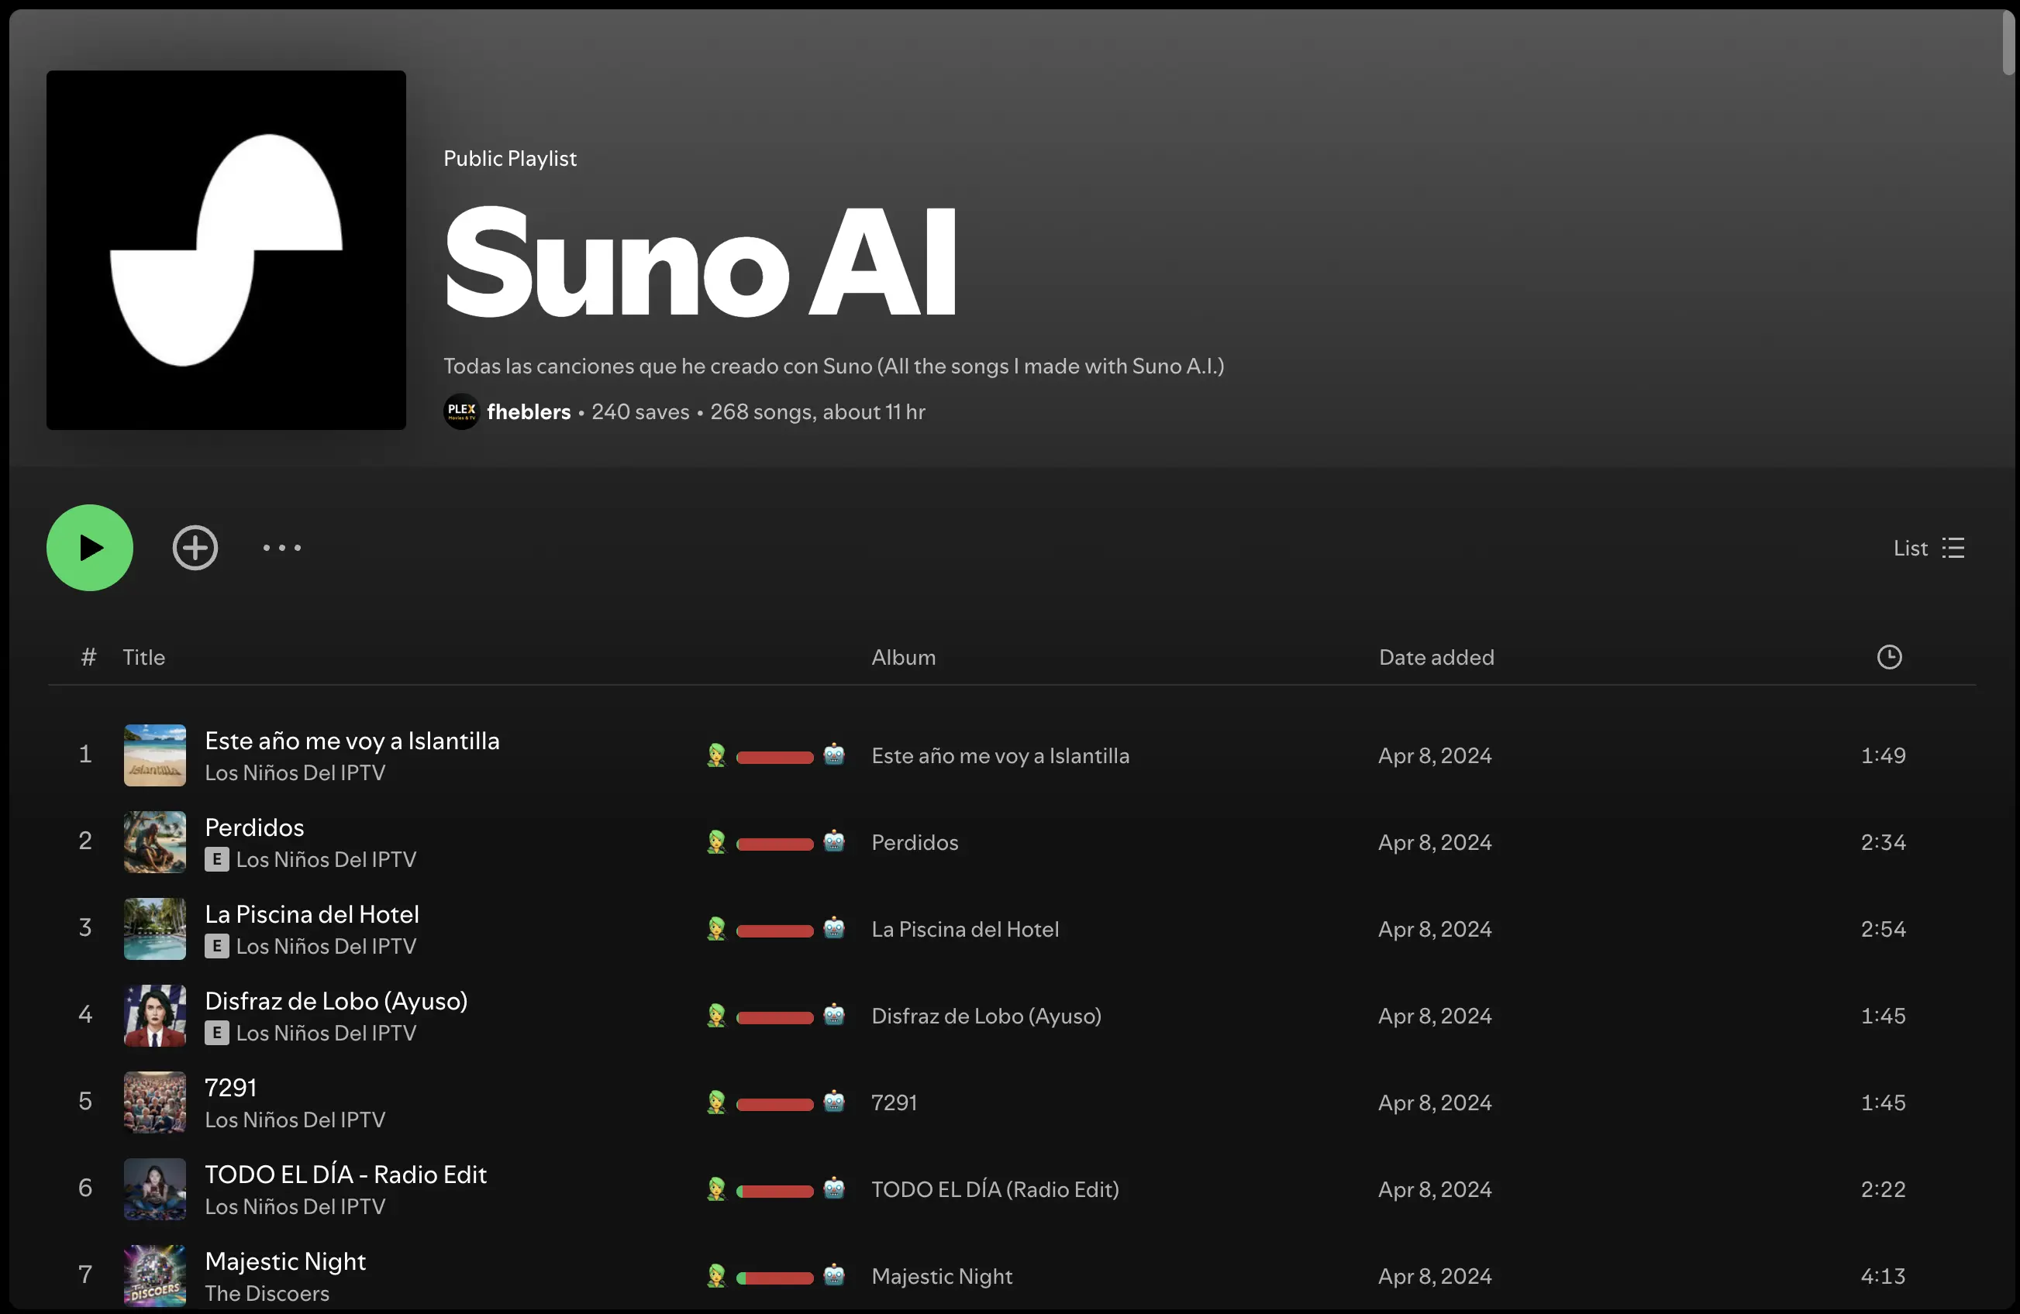The width and height of the screenshot is (2020, 1314).
Task: Click the Title column header
Action: pos(143,658)
